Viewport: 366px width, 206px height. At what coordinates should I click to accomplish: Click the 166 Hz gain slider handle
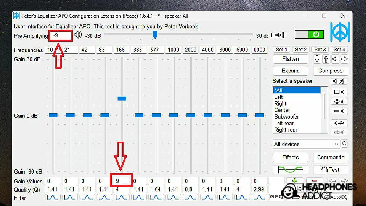(122, 98)
